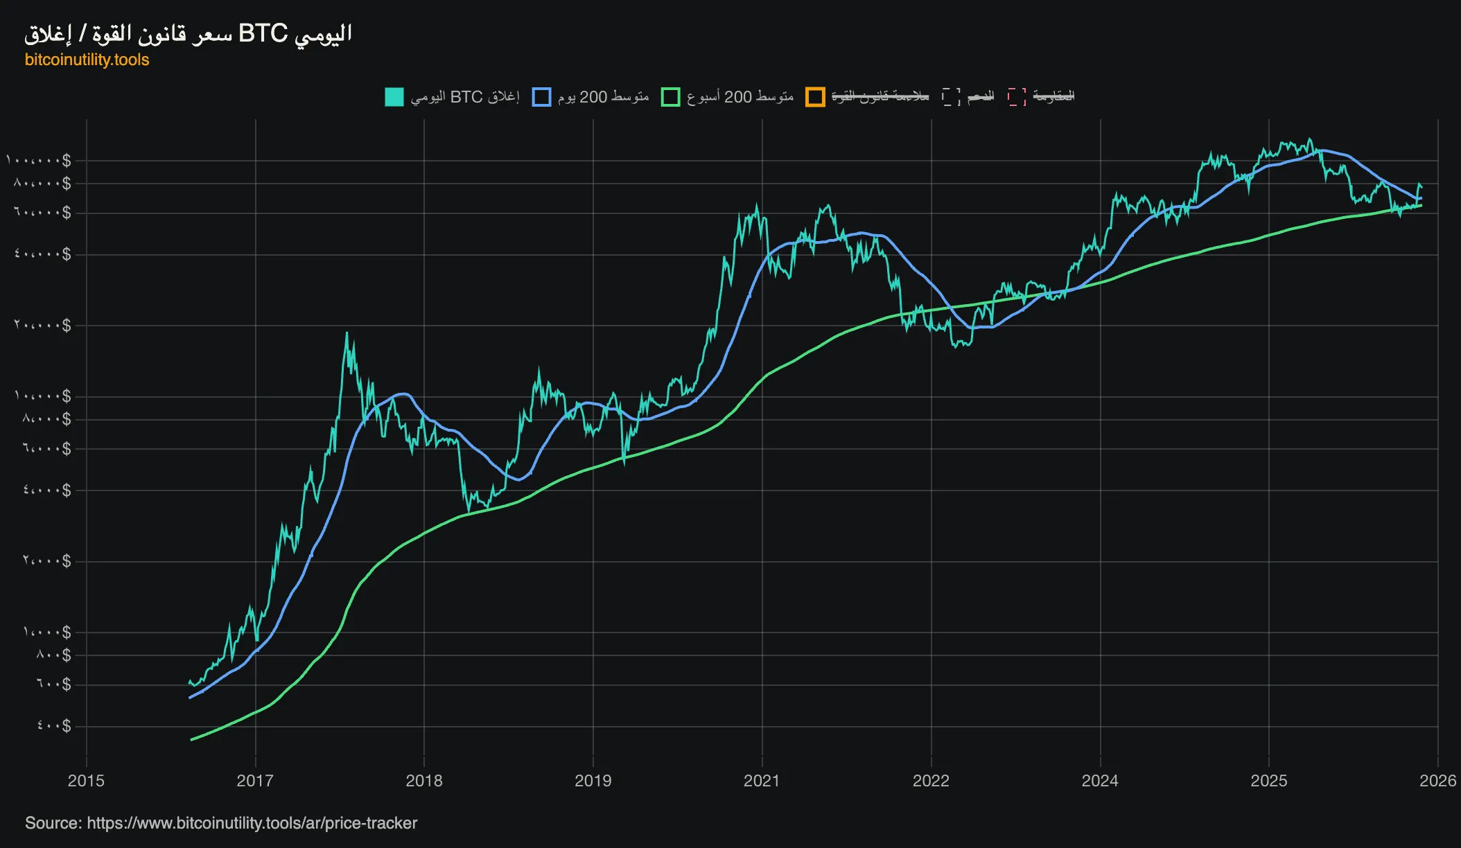
Task: Toggle the 200-week average (متوسط 200 أسبوع) legend item
Action: click(x=727, y=97)
